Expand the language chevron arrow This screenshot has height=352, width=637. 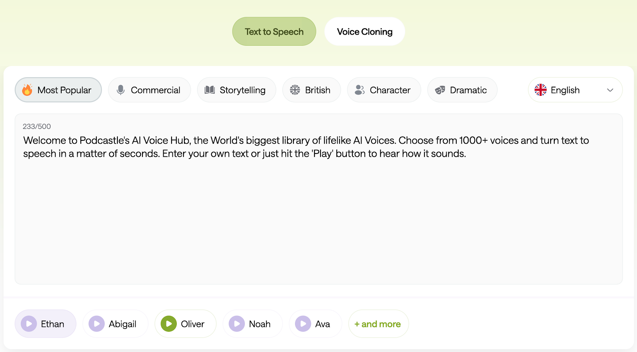click(610, 90)
